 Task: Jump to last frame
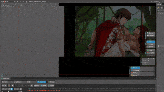[18, 89]
